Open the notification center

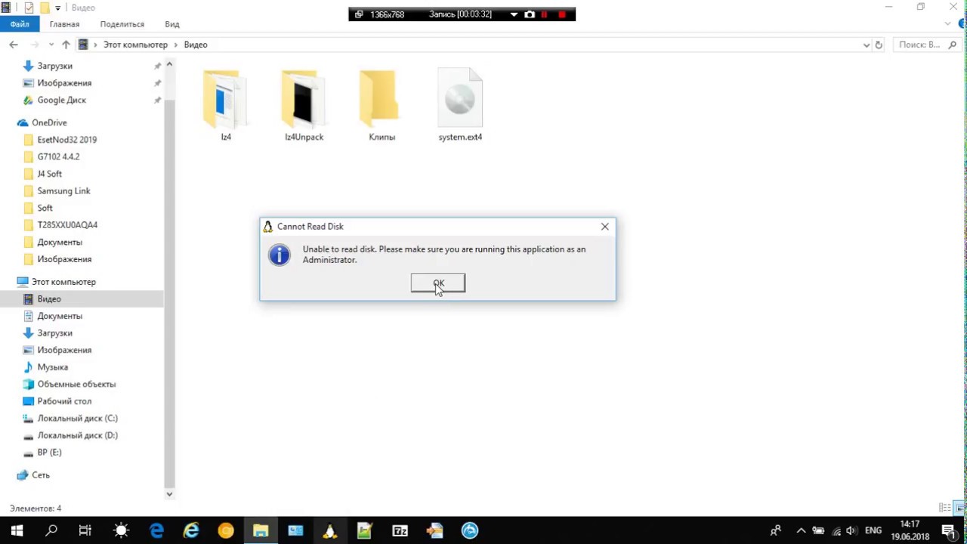click(948, 530)
